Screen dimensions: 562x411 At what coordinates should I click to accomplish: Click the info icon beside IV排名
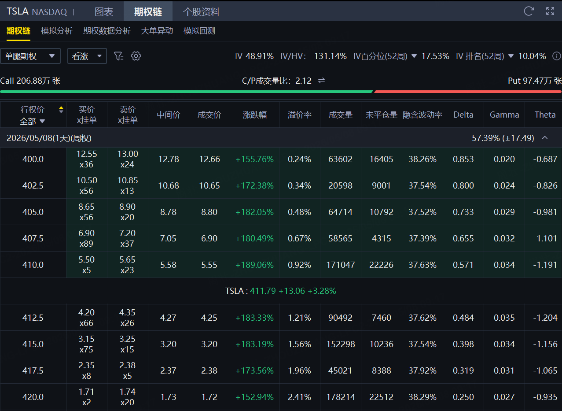[556, 56]
